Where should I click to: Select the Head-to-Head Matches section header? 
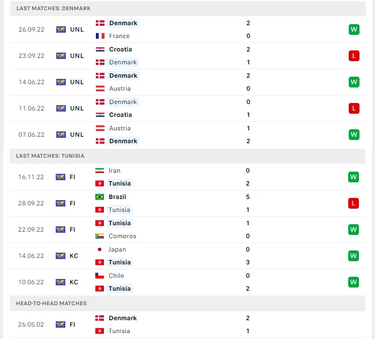51,304
